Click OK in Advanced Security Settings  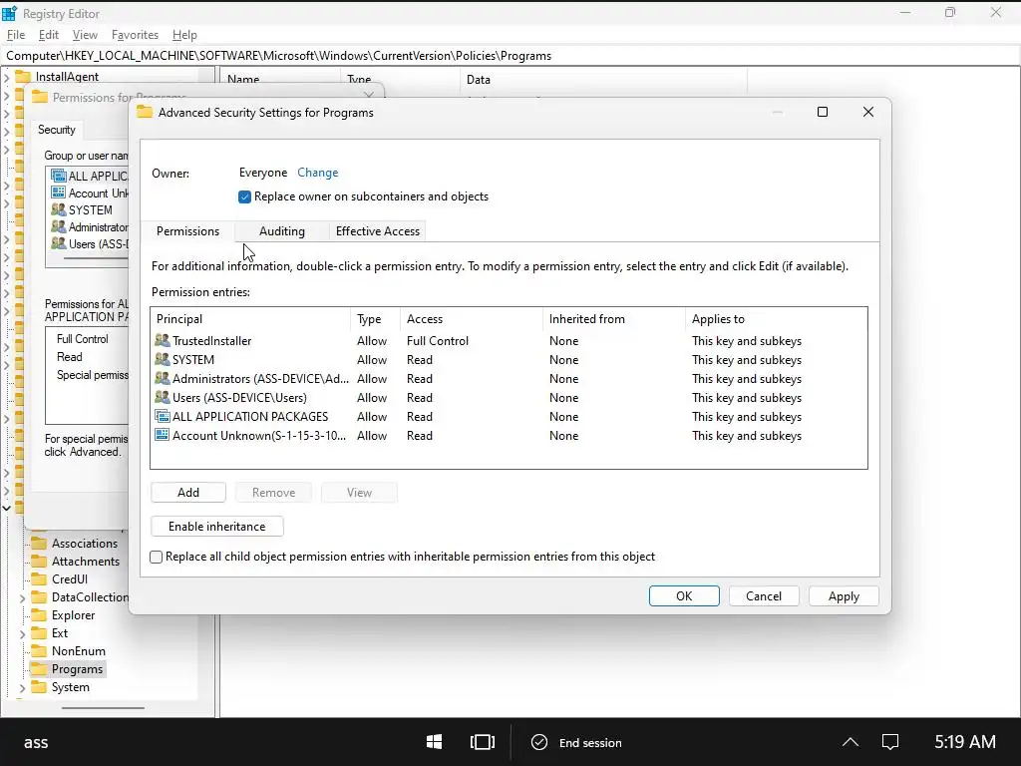[x=684, y=596]
